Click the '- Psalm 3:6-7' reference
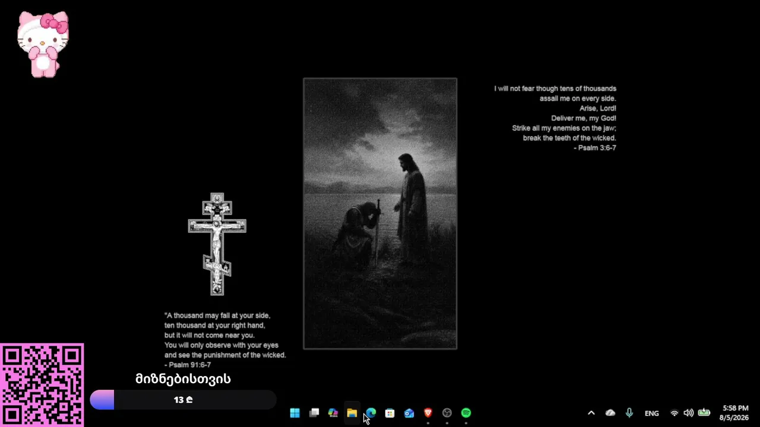 (595, 148)
